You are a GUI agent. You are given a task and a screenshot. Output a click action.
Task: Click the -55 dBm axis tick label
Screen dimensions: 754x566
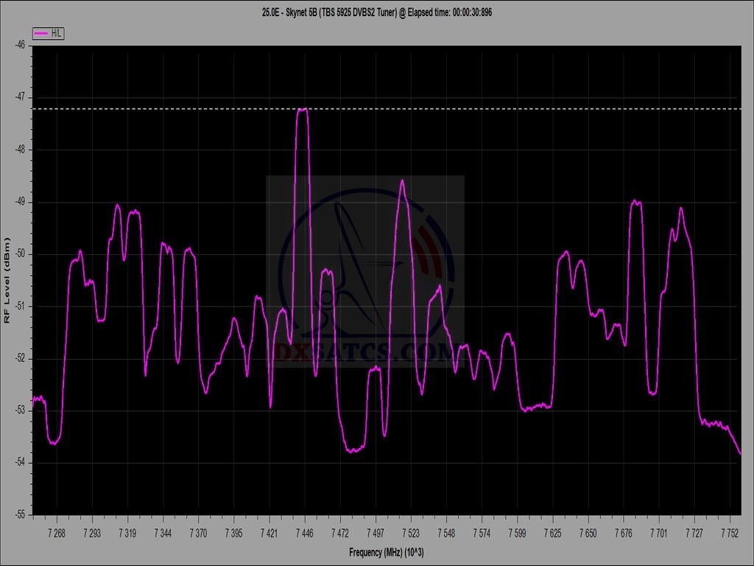[20, 514]
